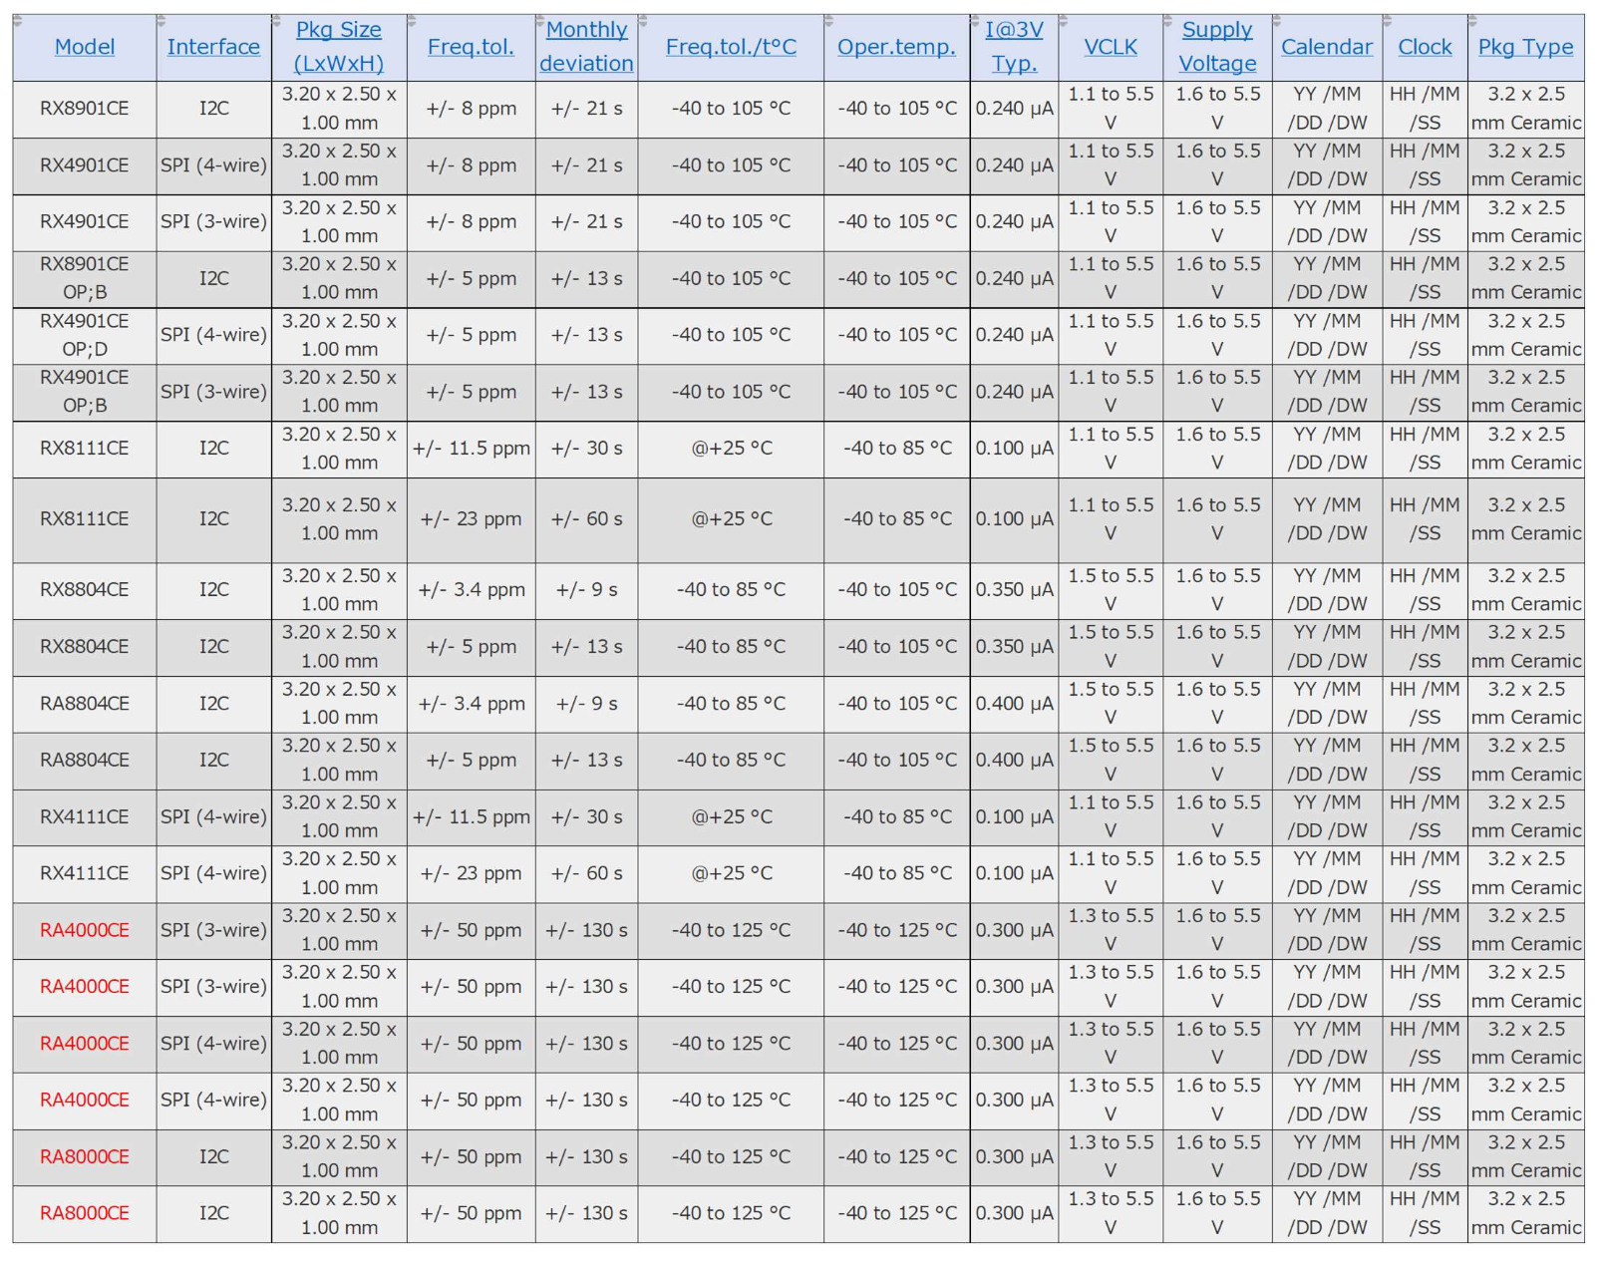The image size is (1605, 1262).
Task: Click the sort icon in Pkg Type header
Action: coord(1472,20)
